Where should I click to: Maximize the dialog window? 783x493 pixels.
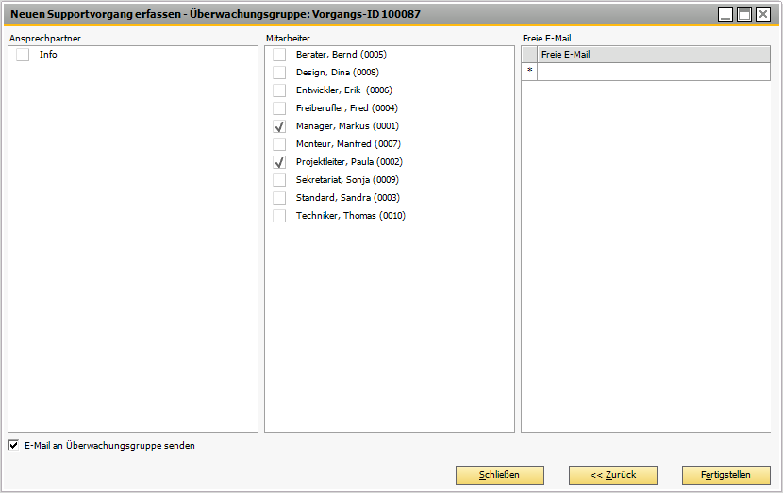[x=744, y=14]
